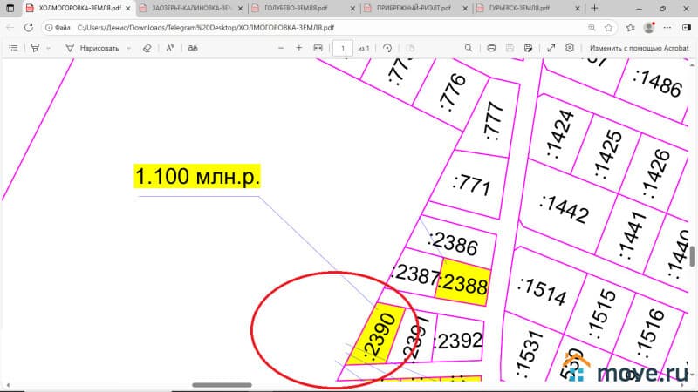This screenshot has height=392, width=698.
Task: Enter full screen mode
Action: click(x=551, y=48)
